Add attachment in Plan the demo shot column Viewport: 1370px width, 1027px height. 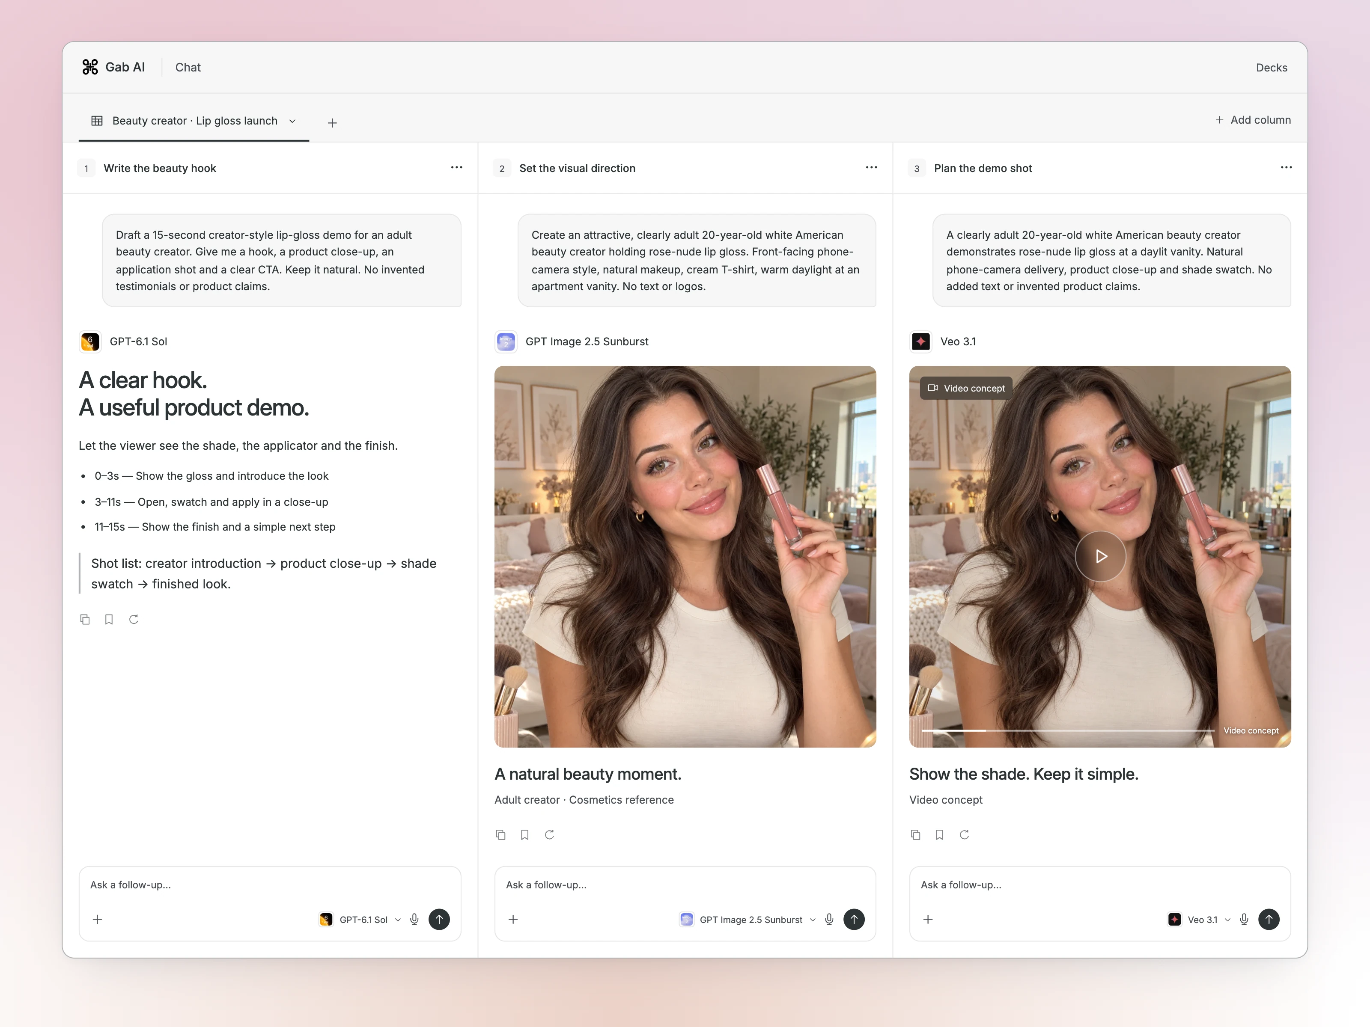click(928, 919)
